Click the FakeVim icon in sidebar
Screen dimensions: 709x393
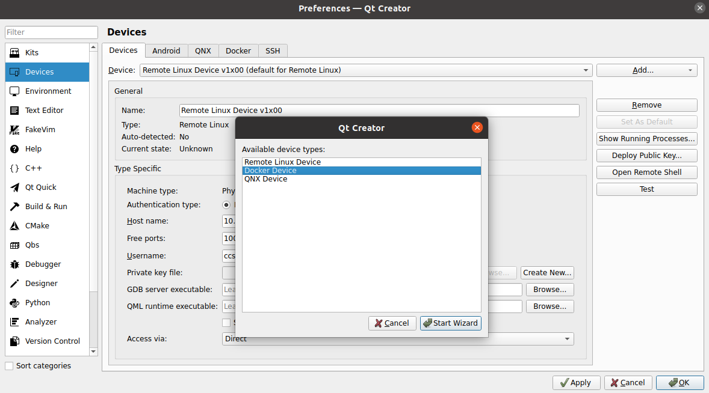(x=15, y=130)
